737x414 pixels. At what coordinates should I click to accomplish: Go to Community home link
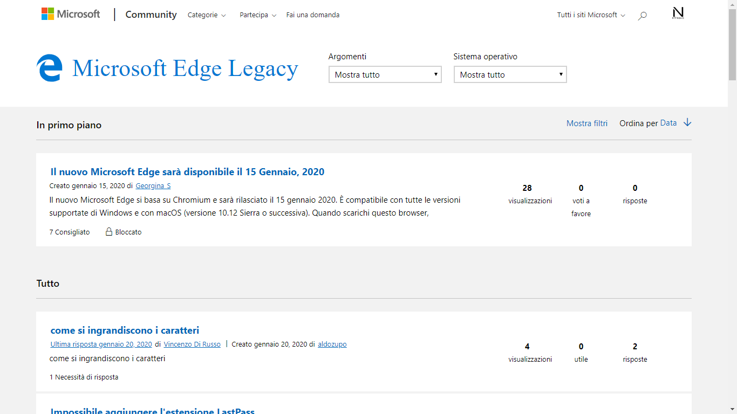(x=151, y=15)
